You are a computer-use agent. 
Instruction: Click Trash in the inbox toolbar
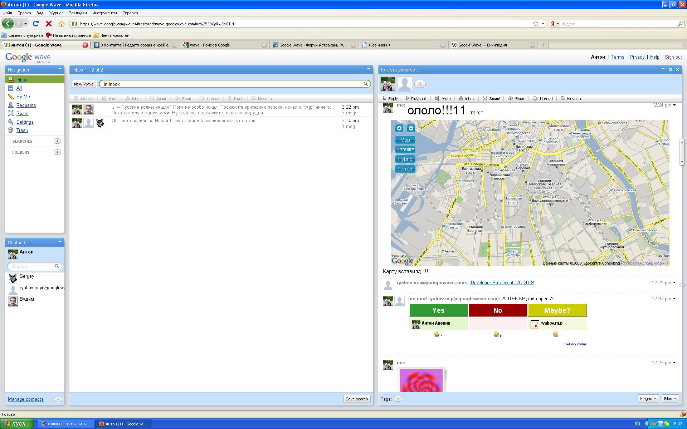(235, 99)
